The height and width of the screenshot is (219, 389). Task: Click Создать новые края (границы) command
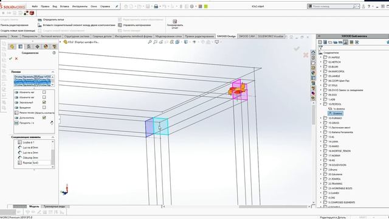click(x=18, y=31)
